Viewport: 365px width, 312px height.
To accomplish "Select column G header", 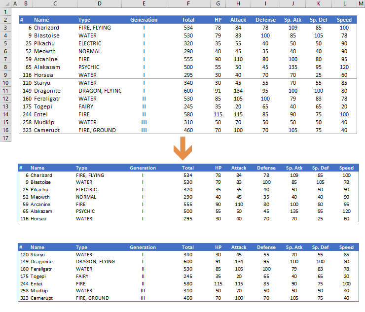I will (218, 4).
